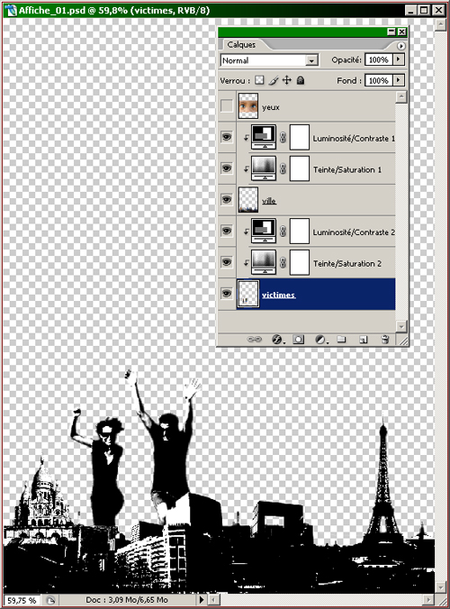Select Teinte/Saturation 2 layer name
450x609 pixels.
coord(347,264)
